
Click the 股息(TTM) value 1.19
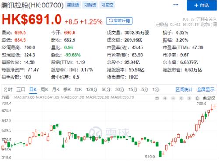[81, 62]
